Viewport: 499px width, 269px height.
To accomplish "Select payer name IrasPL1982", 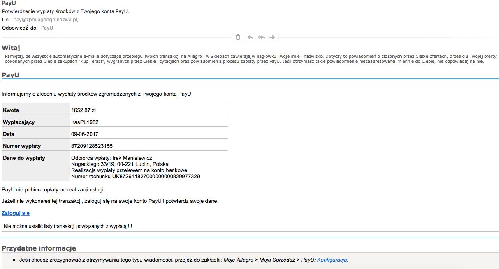I will tap(85, 122).
